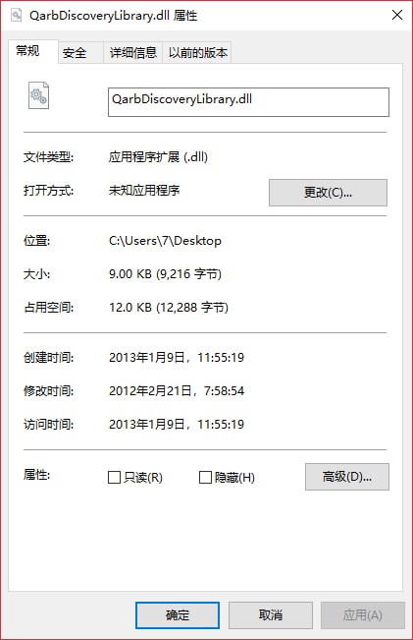Open the 更改(C)... dialog for the opening program
Viewport: 413px width, 640px height.
tap(328, 193)
